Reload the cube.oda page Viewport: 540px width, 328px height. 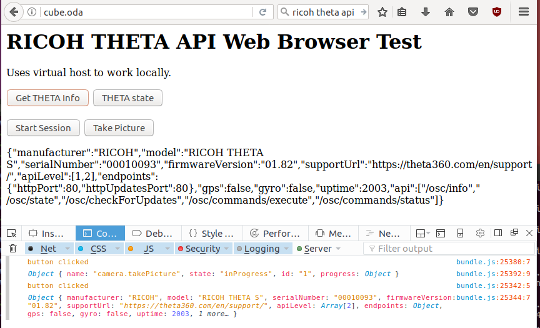[x=262, y=12]
